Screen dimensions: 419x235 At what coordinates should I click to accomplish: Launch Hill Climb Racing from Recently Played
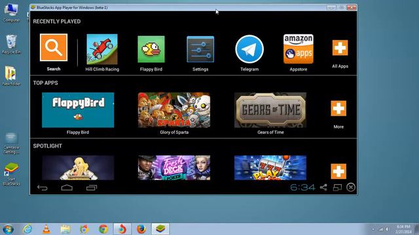[102, 49]
